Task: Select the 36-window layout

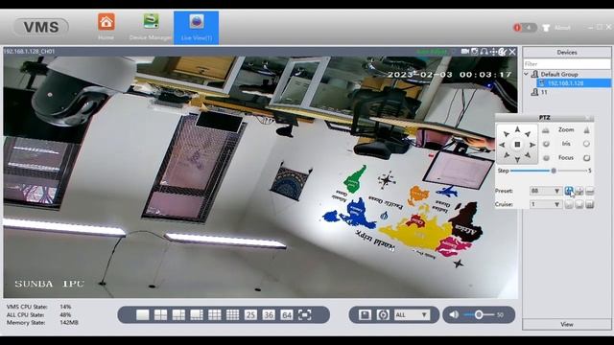Action: coord(269,315)
